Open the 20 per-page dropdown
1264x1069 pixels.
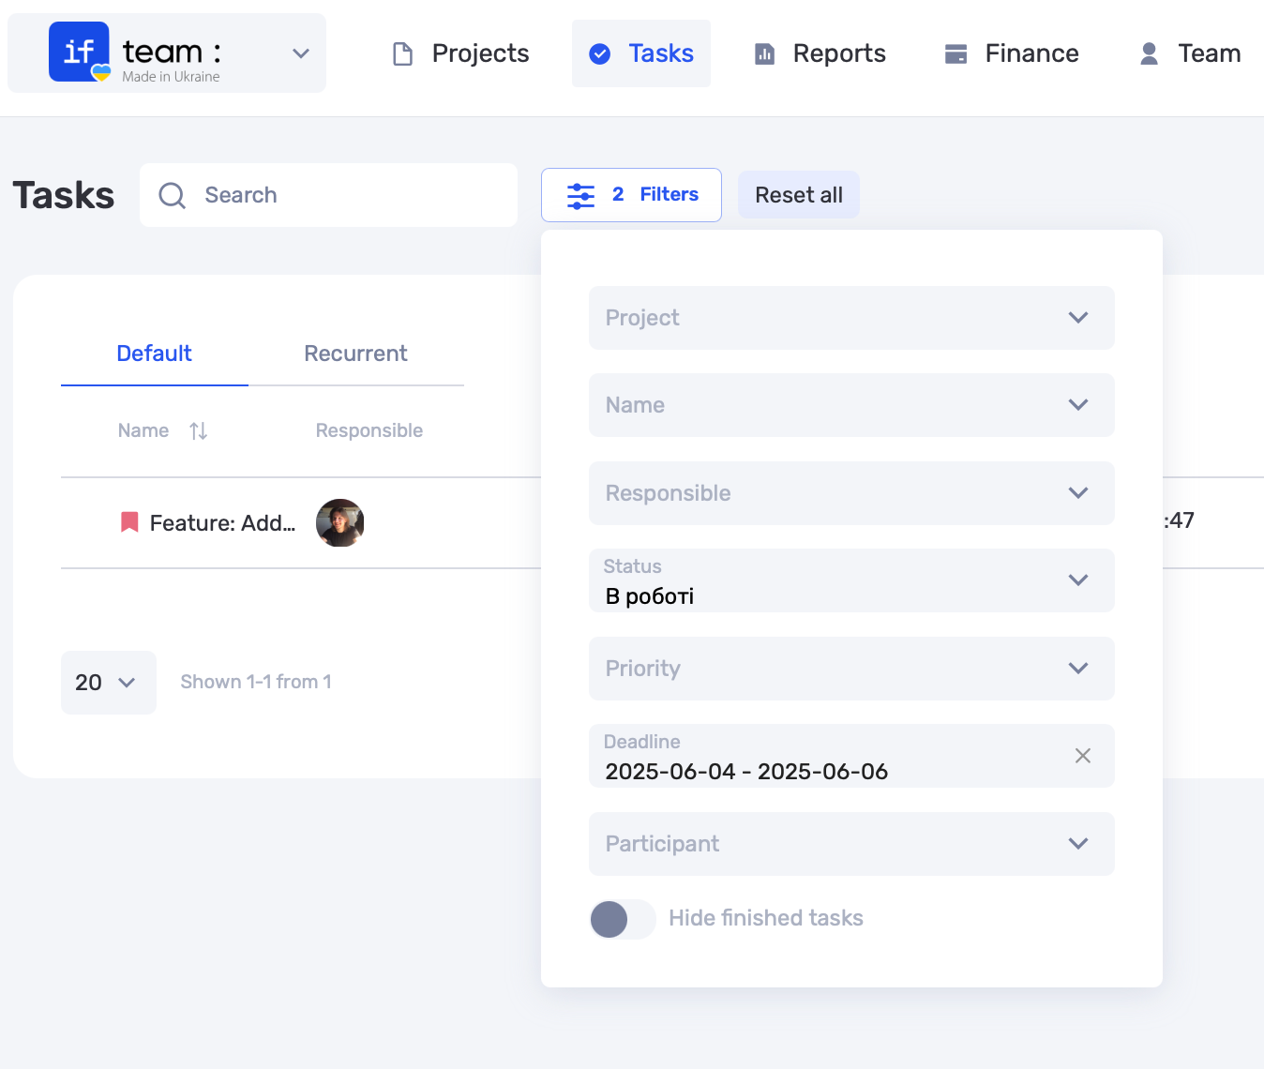tap(109, 683)
